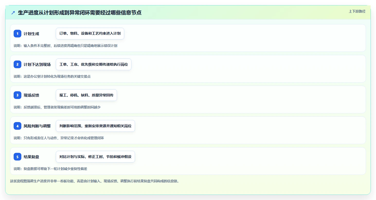Viewport: 376px width, 200px height.
Task: Select the 现场反馈 step label
Action: click(31, 95)
